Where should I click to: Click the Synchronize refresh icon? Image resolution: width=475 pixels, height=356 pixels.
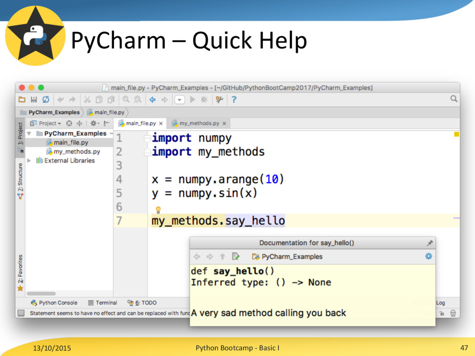point(46,99)
